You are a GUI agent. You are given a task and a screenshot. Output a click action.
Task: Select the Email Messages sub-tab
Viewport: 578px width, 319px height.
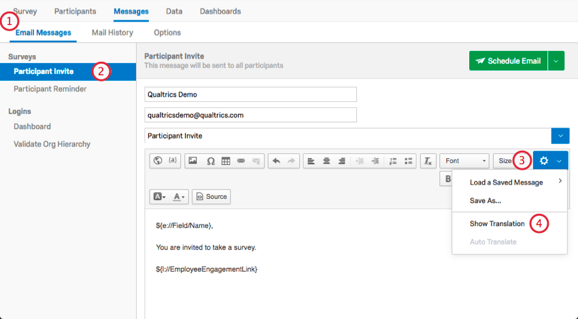click(43, 33)
